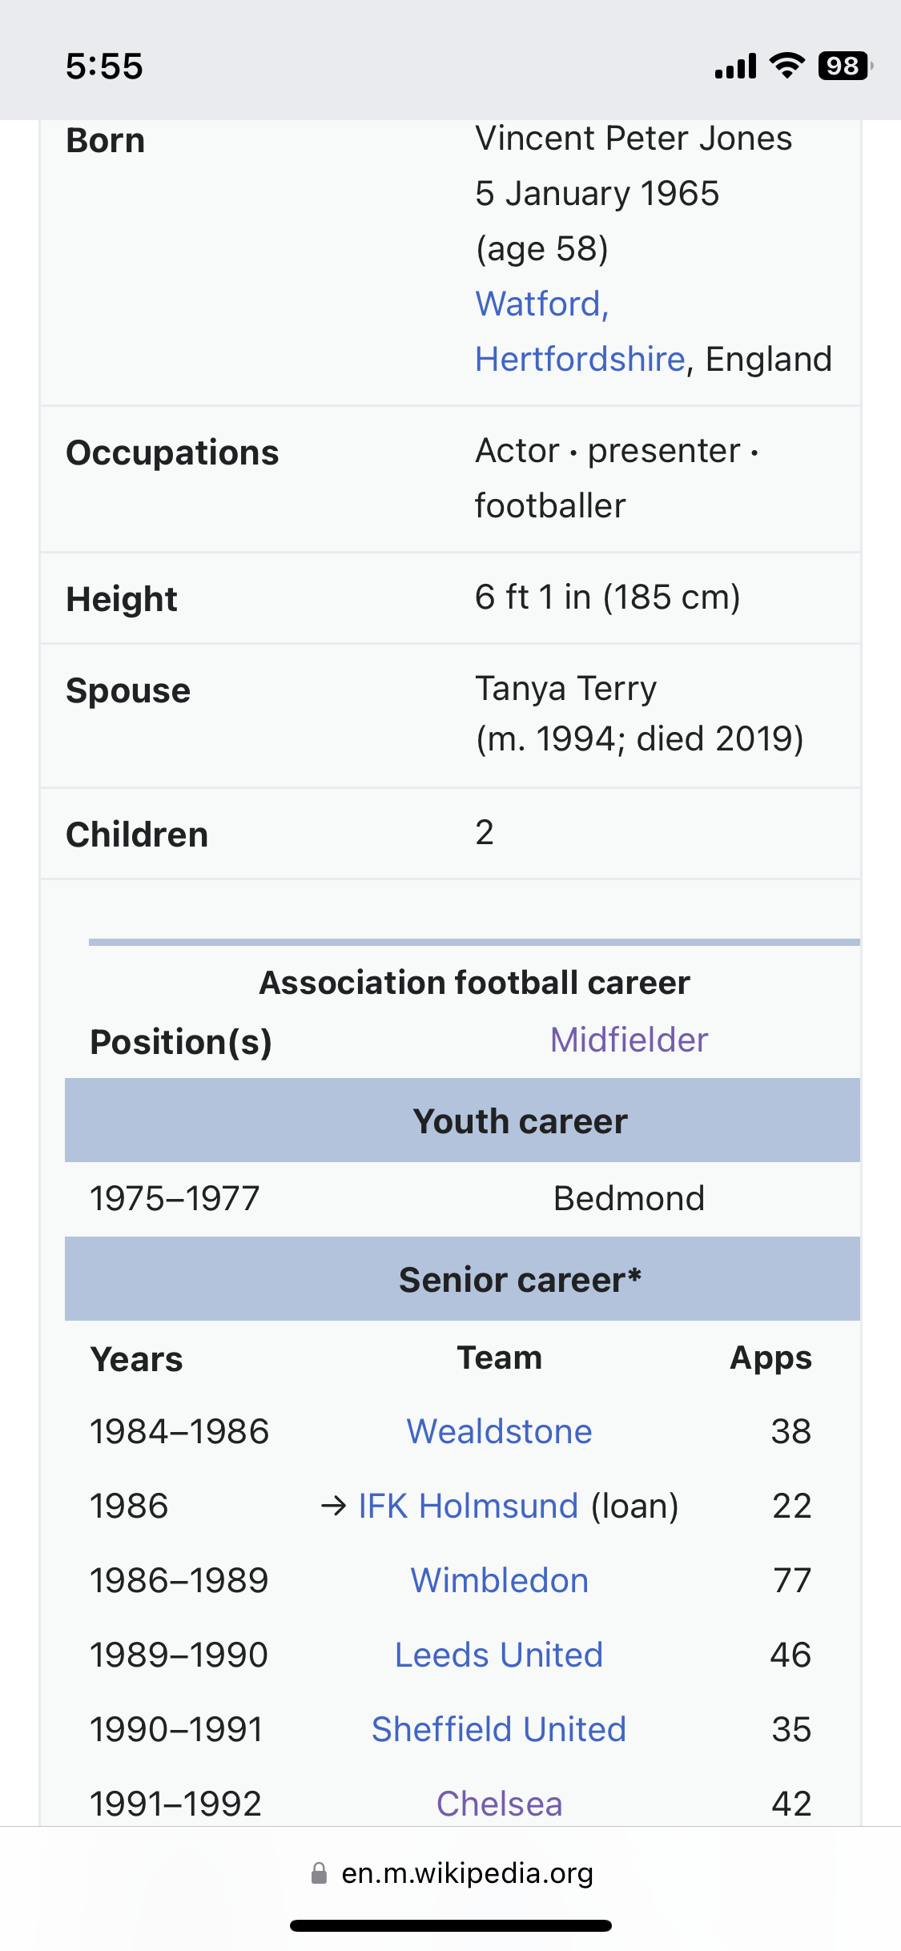Open the Watford link
The height and width of the screenshot is (1951, 901).
click(x=542, y=304)
